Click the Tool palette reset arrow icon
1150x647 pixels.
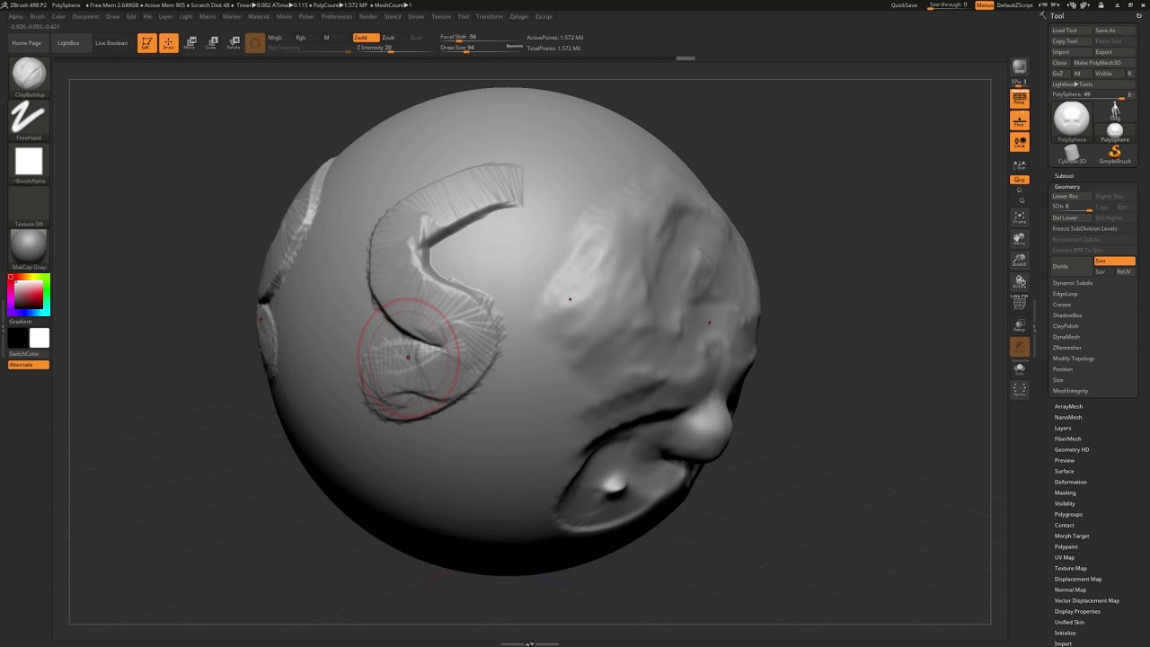click(x=1139, y=16)
